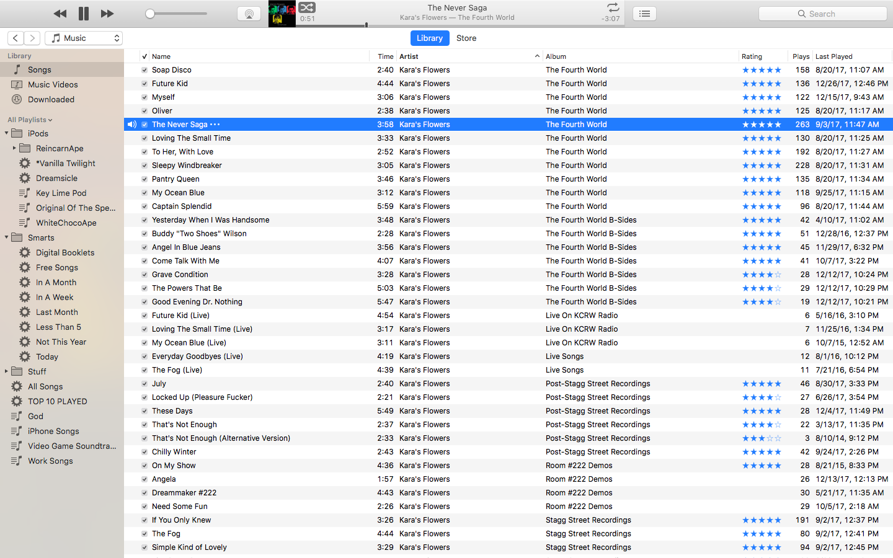Uncheck the Chilly Winter checkbox

144,452
